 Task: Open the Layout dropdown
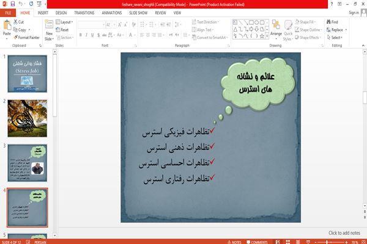click(64, 22)
